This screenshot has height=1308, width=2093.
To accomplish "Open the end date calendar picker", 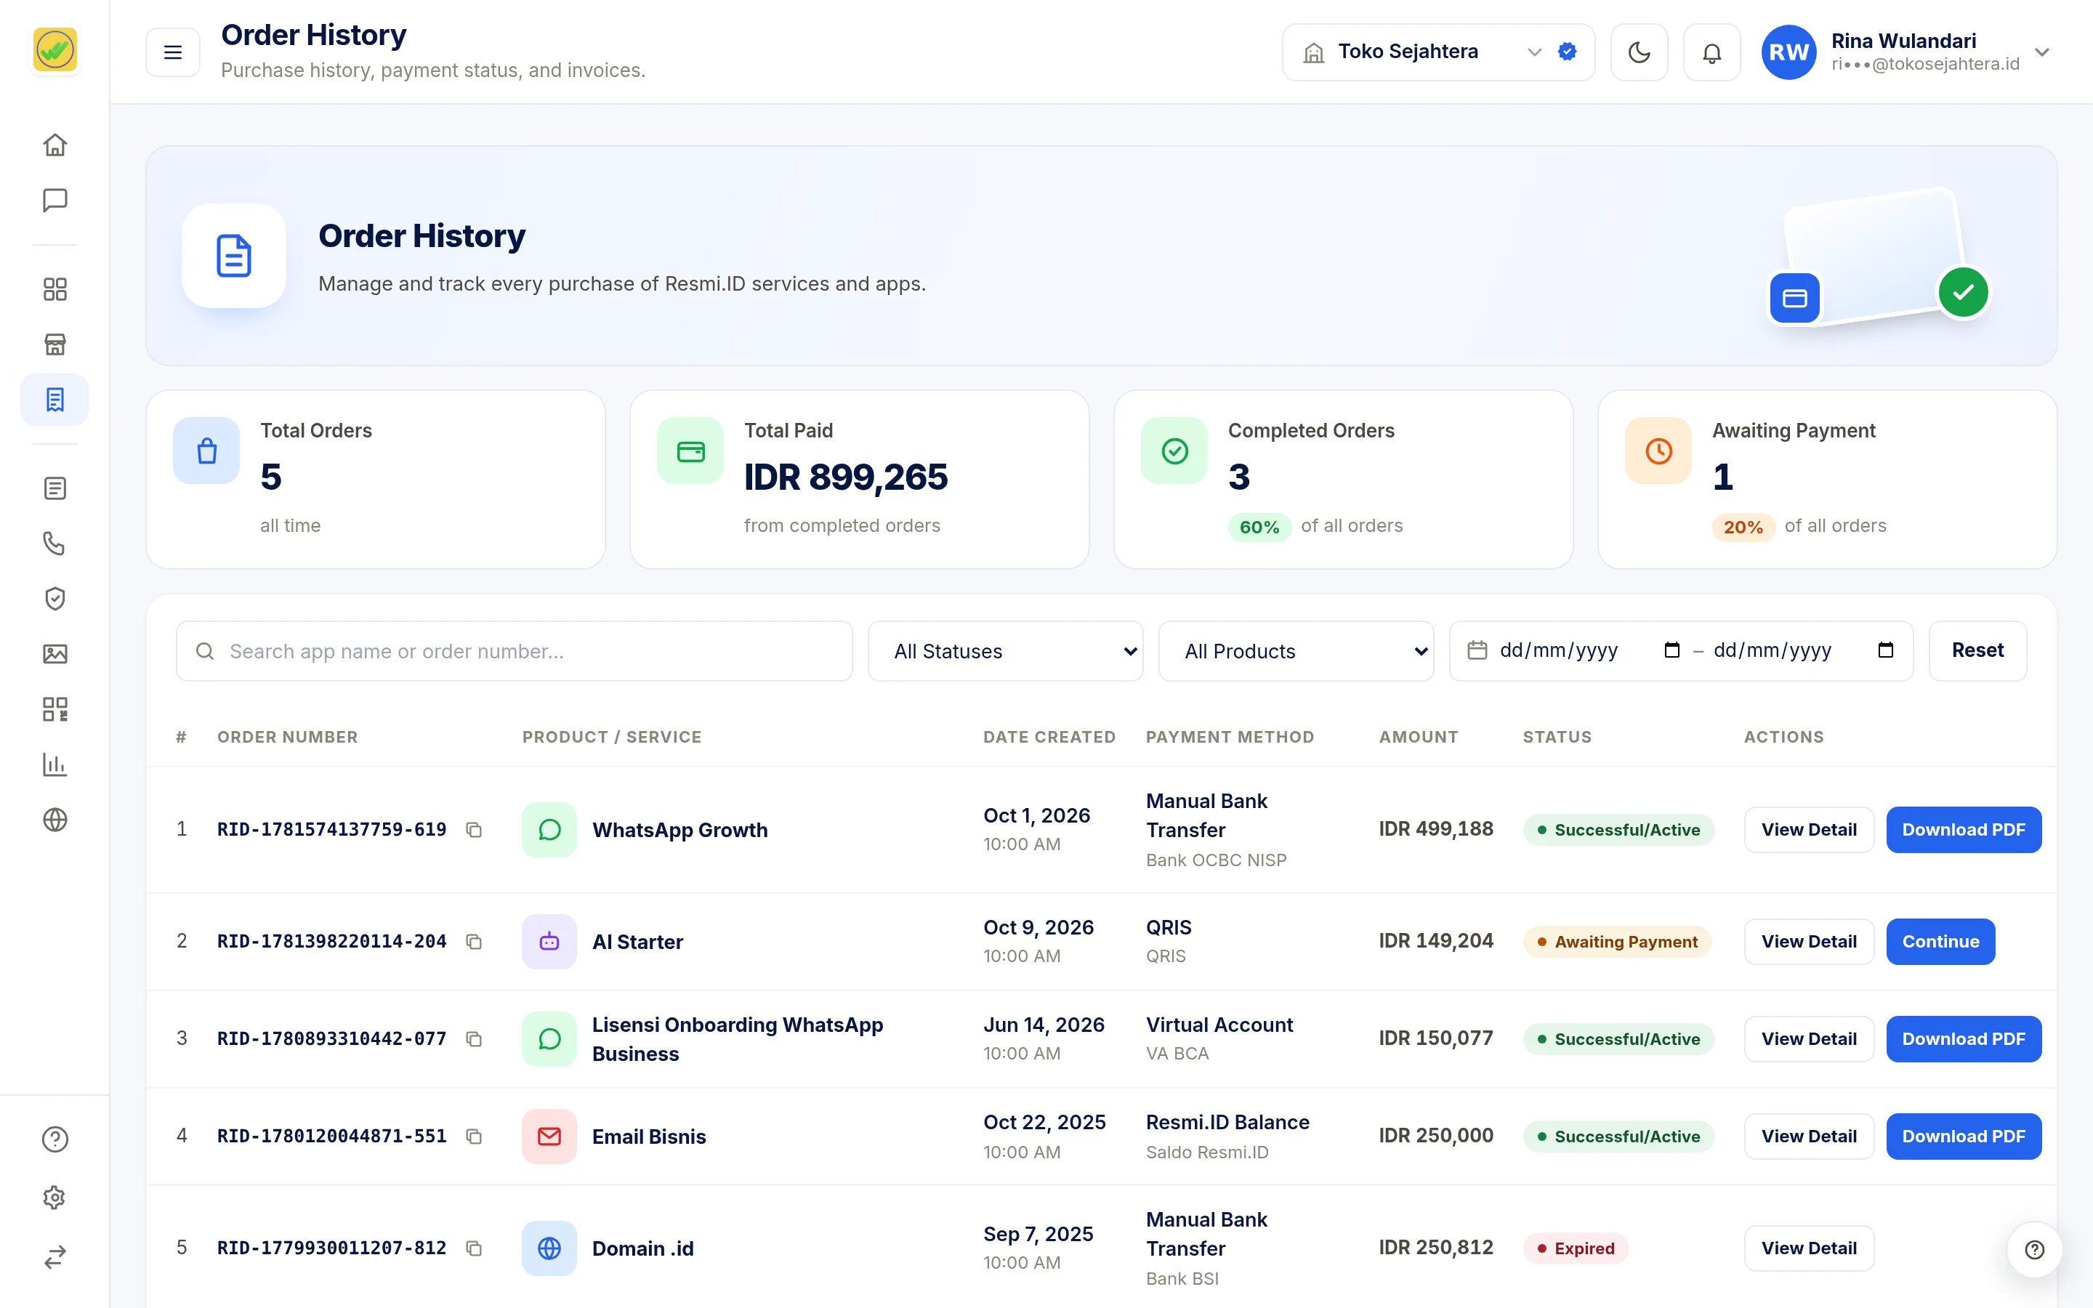I will (1885, 650).
